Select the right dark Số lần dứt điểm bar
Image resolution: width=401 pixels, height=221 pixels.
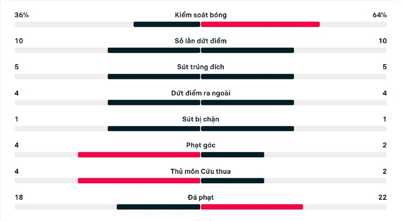[247, 51]
